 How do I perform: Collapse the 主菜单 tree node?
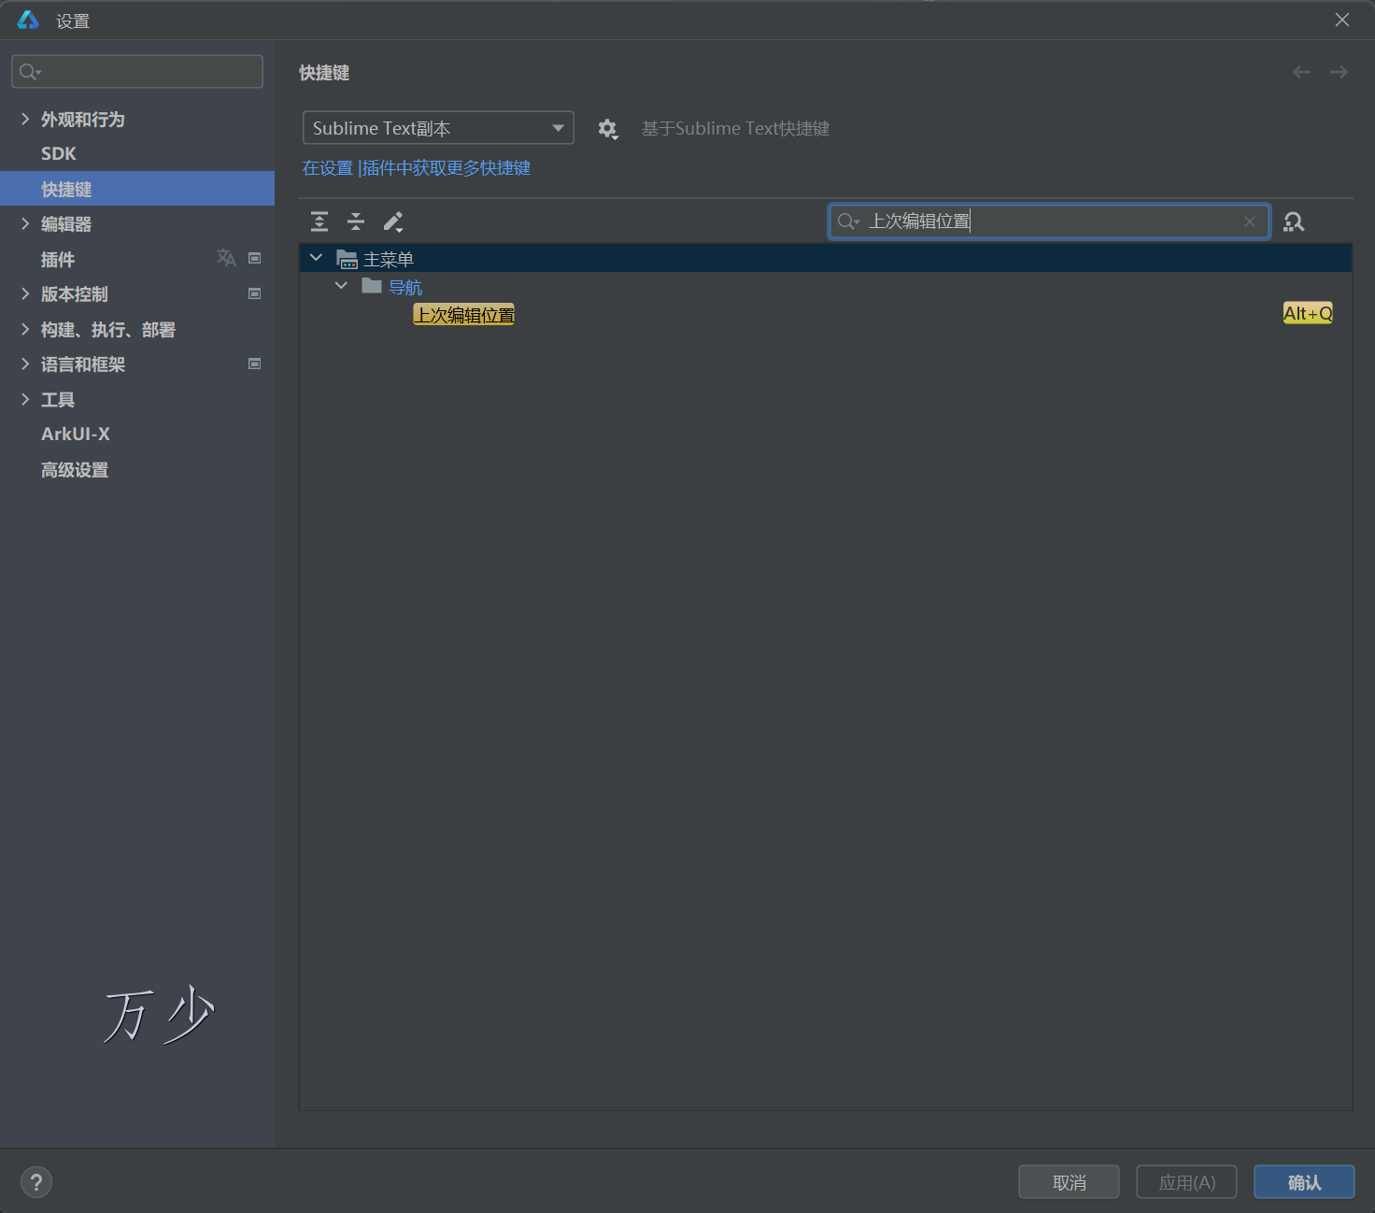click(x=316, y=258)
